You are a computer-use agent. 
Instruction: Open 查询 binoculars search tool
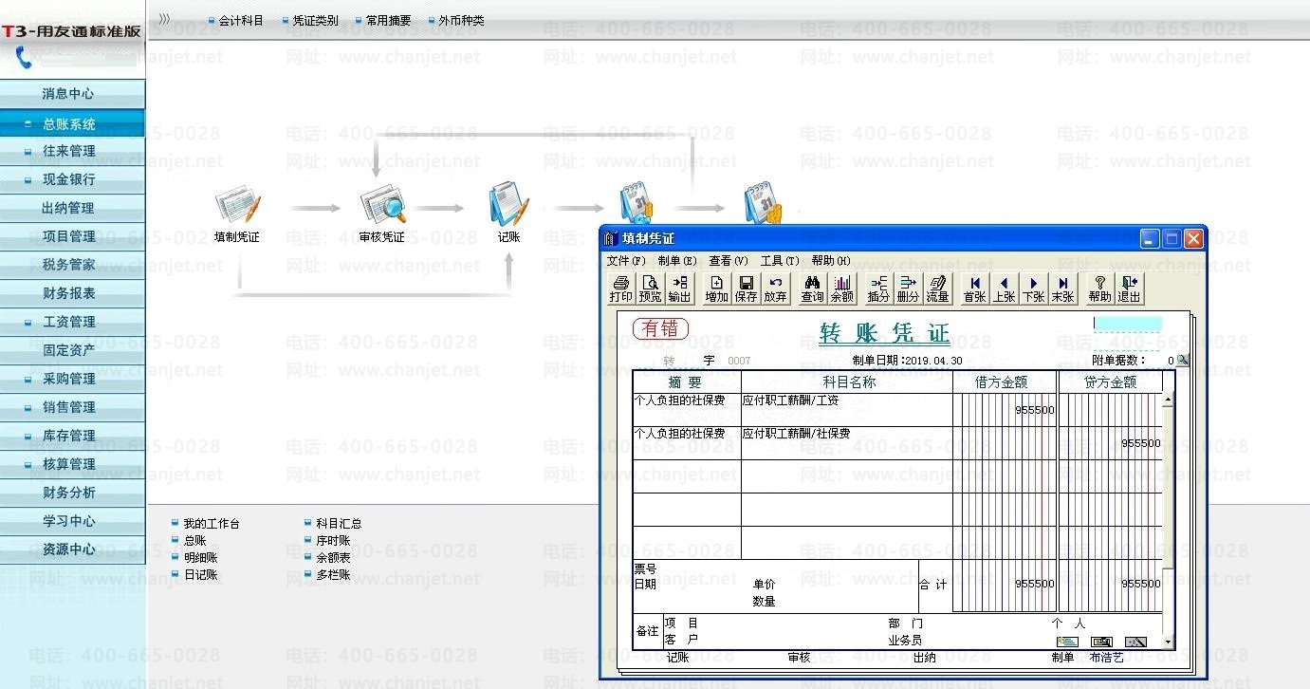[x=812, y=289]
